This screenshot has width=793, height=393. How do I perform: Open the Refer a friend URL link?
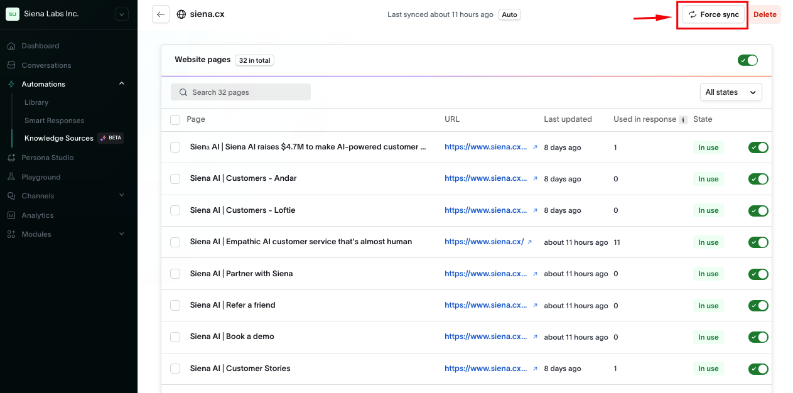pyautogui.click(x=486, y=305)
